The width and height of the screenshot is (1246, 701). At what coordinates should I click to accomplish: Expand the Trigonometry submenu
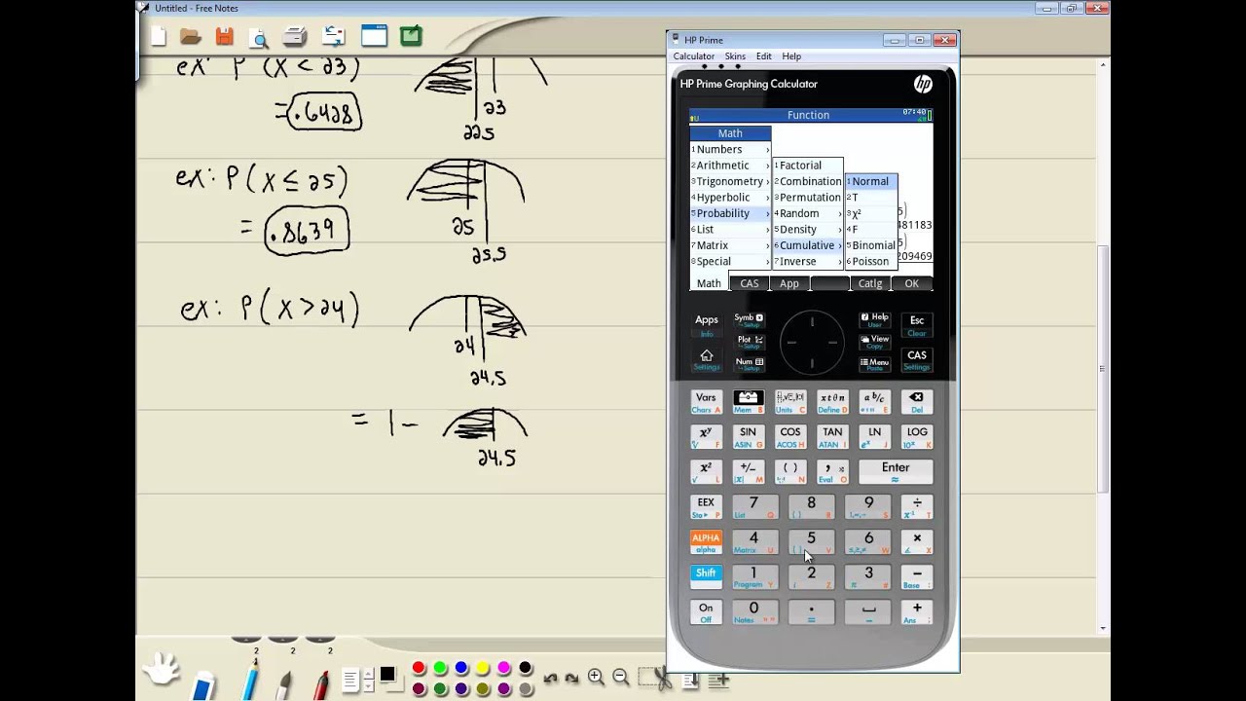click(730, 181)
